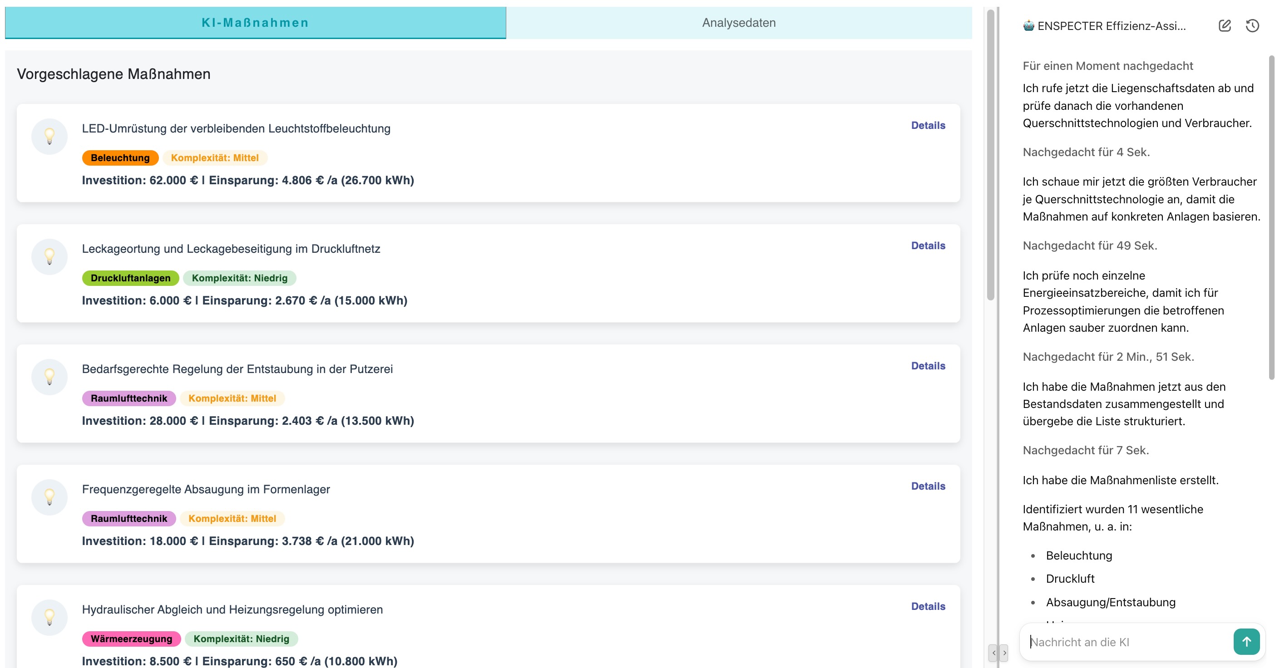Open Details for LED-Umrüstung measure
Viewport: 1275px width, 668px height.
pyautogui.click(x=928, y=125)
